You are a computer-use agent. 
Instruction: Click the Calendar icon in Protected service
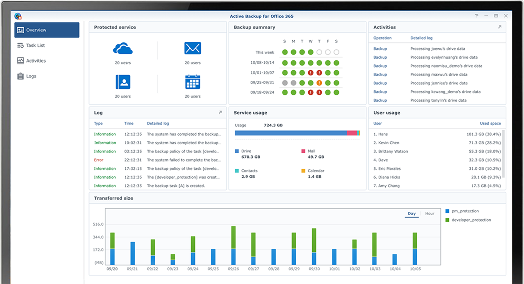coord(192,82)
